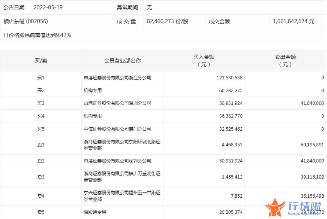This screenshot has height=219, width=327.
Task: Select the 卖3 row label
Action: pos(41,177)
